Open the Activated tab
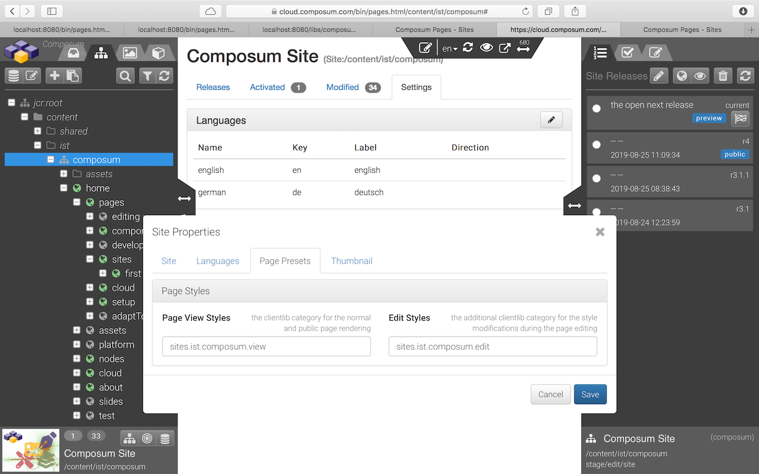Screen dimensions: 759x474 pyautogui.click(x=278, y=87)
